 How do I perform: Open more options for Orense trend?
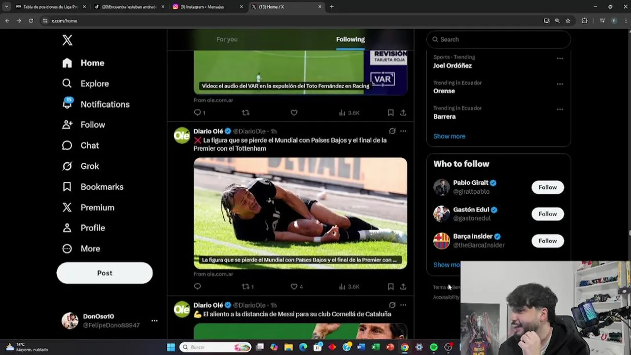pyautogui.click(x=560, y=84)
